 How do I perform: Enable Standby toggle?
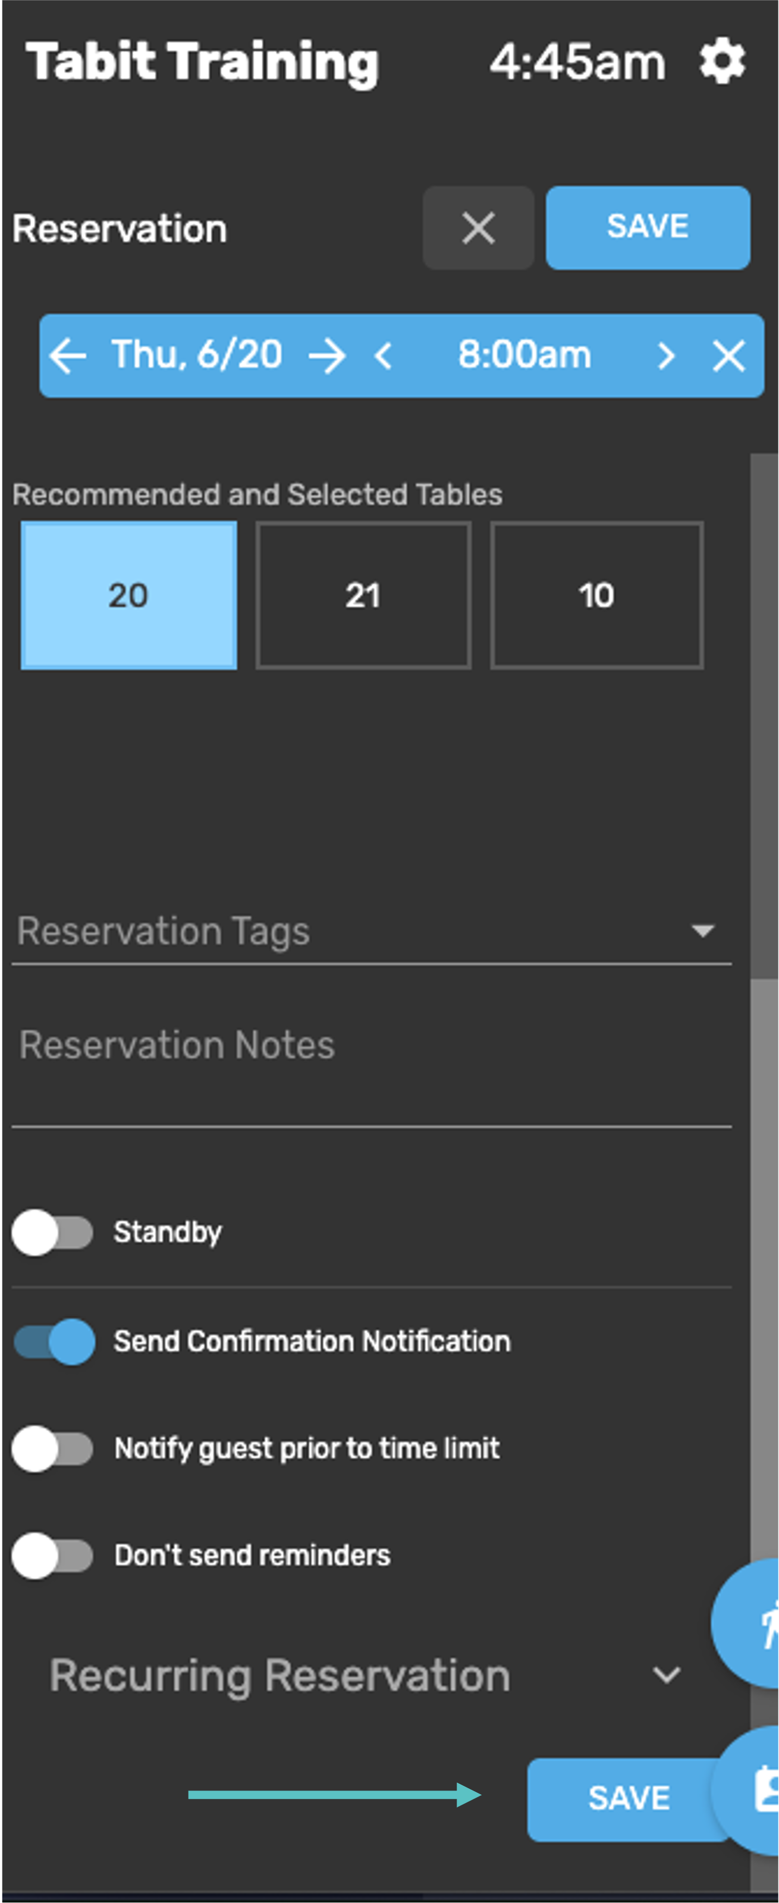point(52,1231)
